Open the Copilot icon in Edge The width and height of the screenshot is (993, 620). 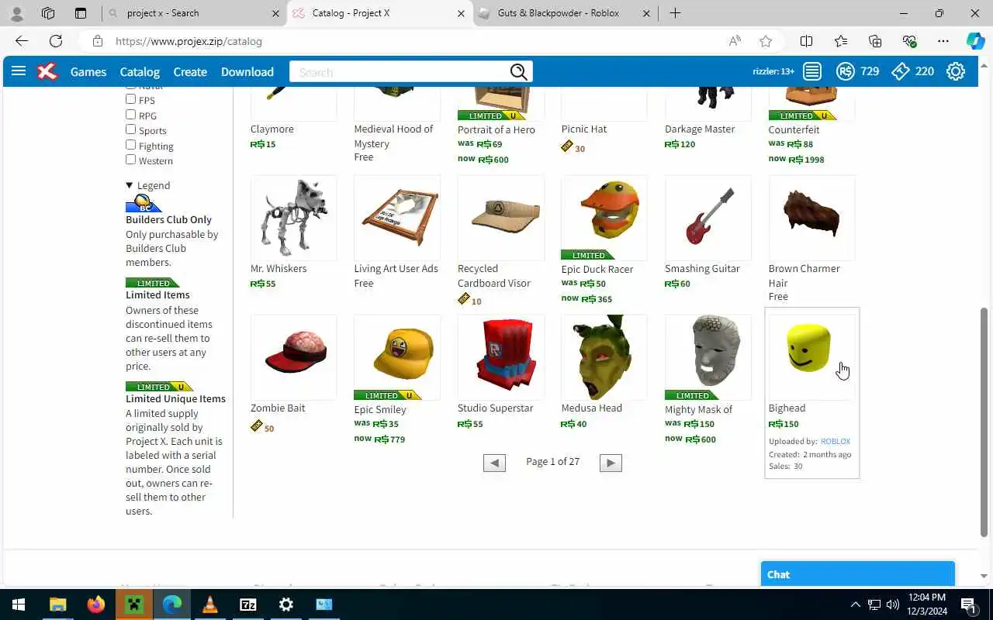[975, 41]
